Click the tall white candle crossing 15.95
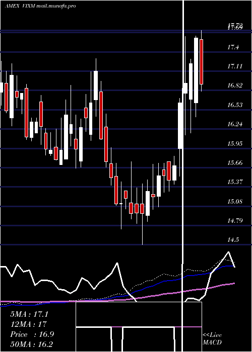Image resolution: width=252 pixels, height=352 pixels. coord(180,126)
